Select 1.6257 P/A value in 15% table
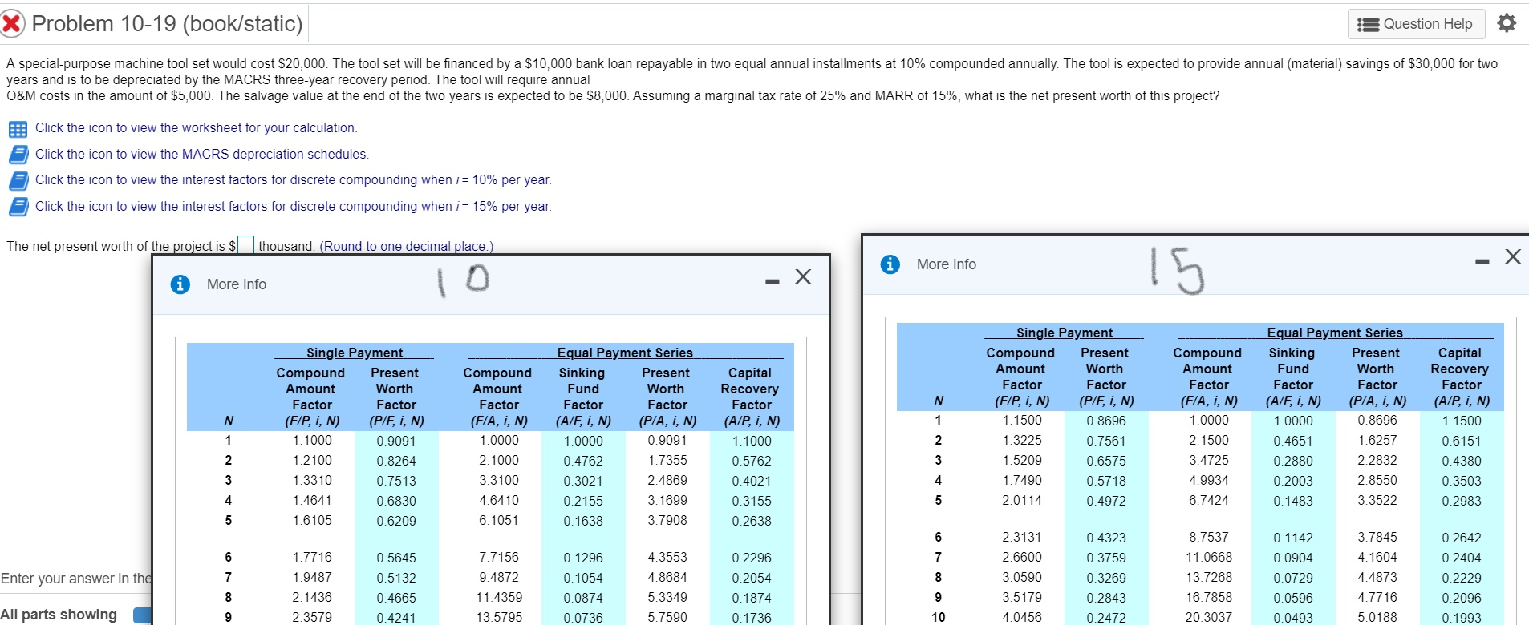Image resolution: width=1529 pixels, height=625 pixels. tap(1377, 441)
